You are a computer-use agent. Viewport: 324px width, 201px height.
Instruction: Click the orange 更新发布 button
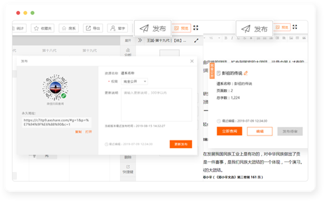[x=181, y=144]
